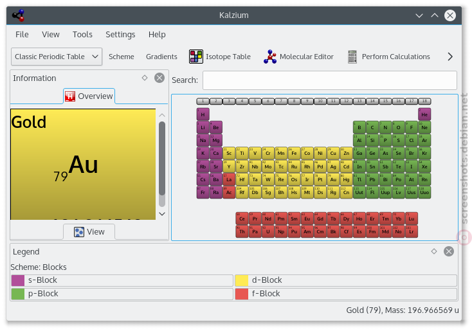Select the Neon (Ne) element tile
This screenshot has width=472, height=331.
point(424,127)
